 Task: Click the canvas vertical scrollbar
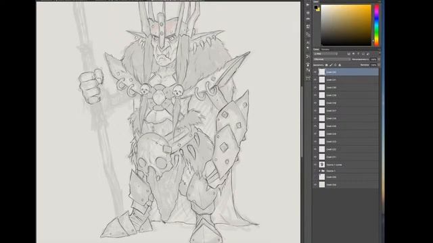[x=302, y=122]
